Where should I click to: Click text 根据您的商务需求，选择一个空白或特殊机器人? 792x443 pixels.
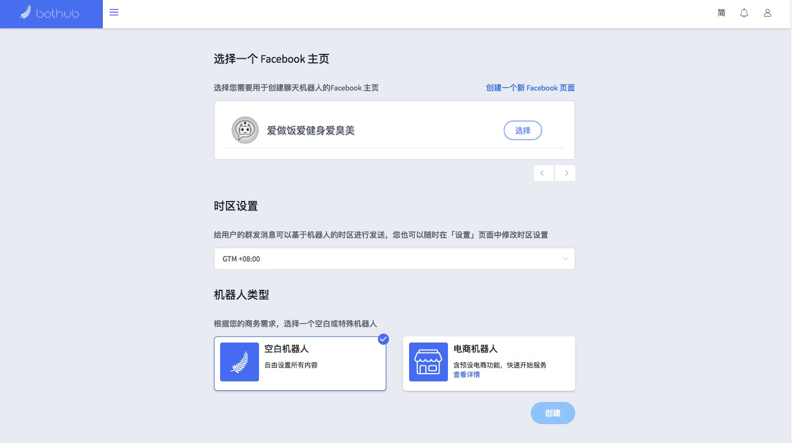point(296,324)
